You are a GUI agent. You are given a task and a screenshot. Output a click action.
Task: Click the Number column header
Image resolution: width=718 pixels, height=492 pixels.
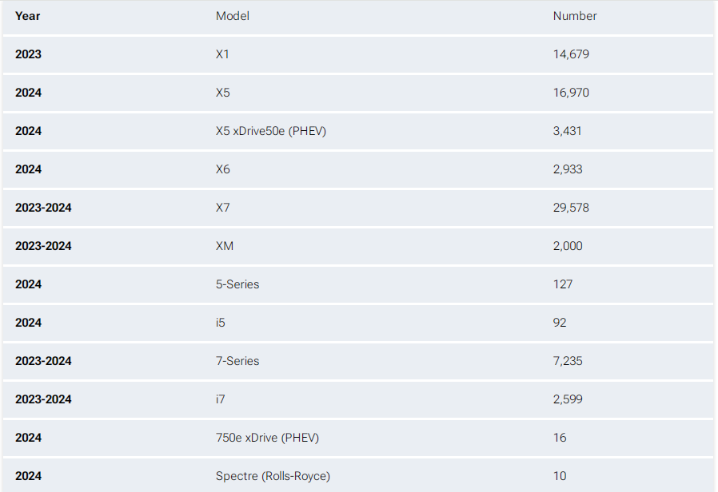(x=575, y=16)
